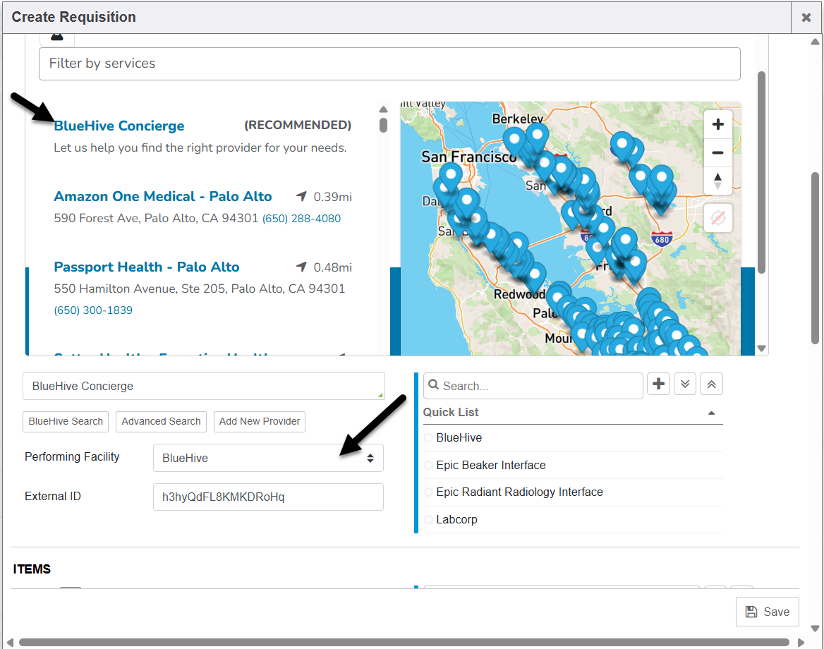Image resolution: width=824 pixels, height=649 pixels.
Task: Click the bottom horizontal scrollbar
Action: [x=404, y=642]
